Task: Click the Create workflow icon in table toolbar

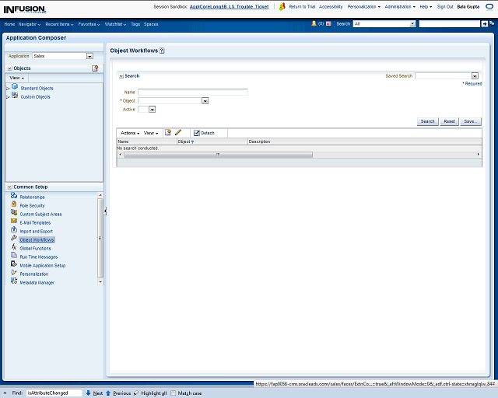Action: pos(168,133)
